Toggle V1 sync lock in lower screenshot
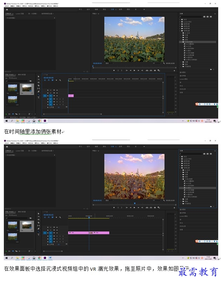 point(54,233)
